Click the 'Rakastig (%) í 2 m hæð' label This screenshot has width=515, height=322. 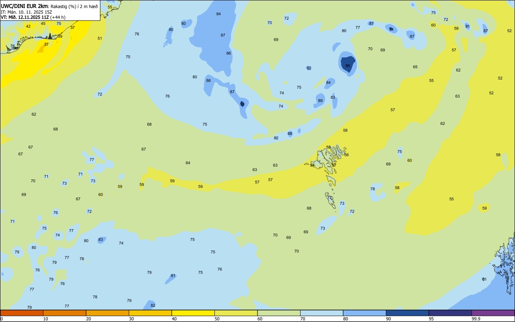tap(74, 6)
